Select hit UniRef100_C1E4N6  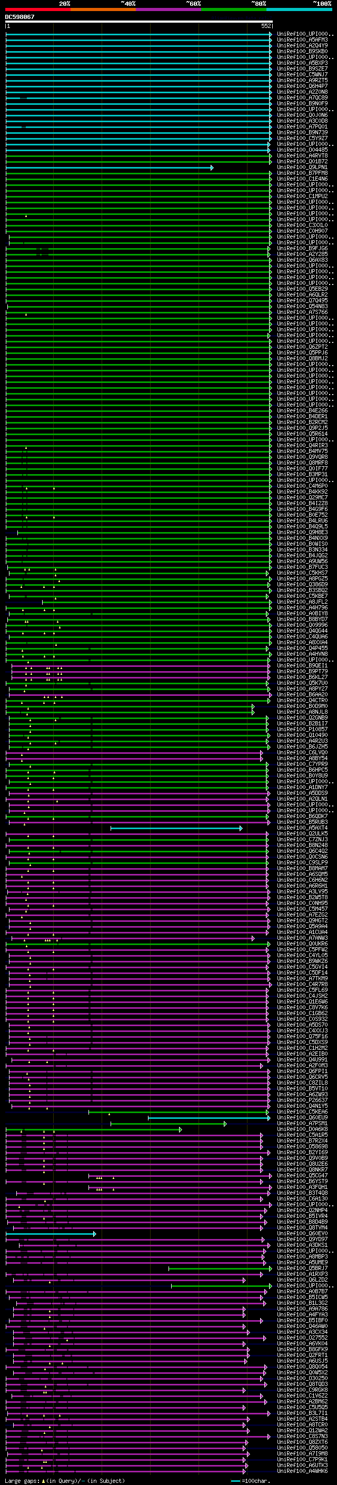click(302, 179)
